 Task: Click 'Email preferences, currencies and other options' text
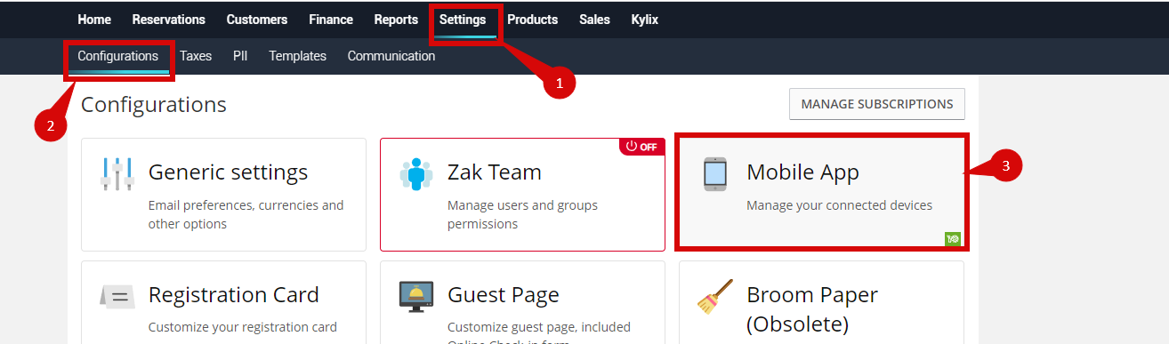pos(246,214)
